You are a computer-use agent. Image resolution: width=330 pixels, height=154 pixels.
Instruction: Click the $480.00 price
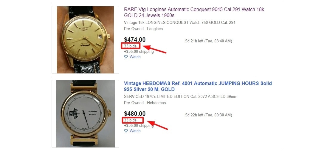(x=135, y=114)
